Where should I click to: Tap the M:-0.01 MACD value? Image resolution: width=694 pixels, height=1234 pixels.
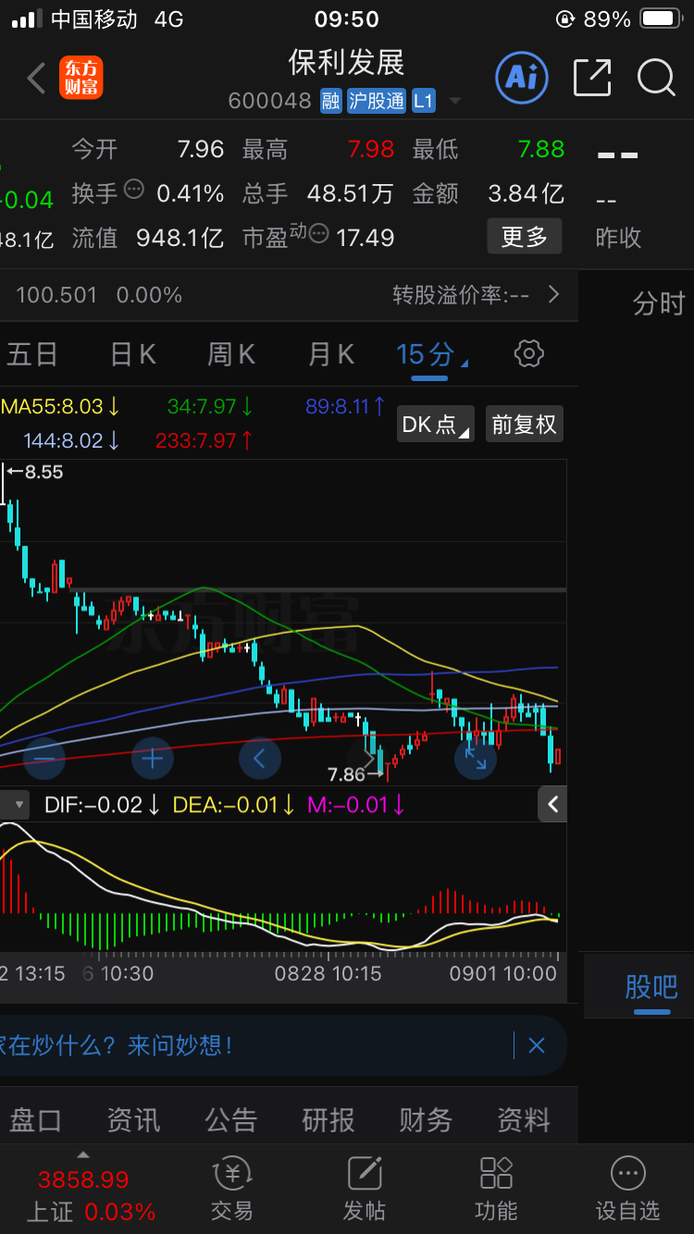356,805
